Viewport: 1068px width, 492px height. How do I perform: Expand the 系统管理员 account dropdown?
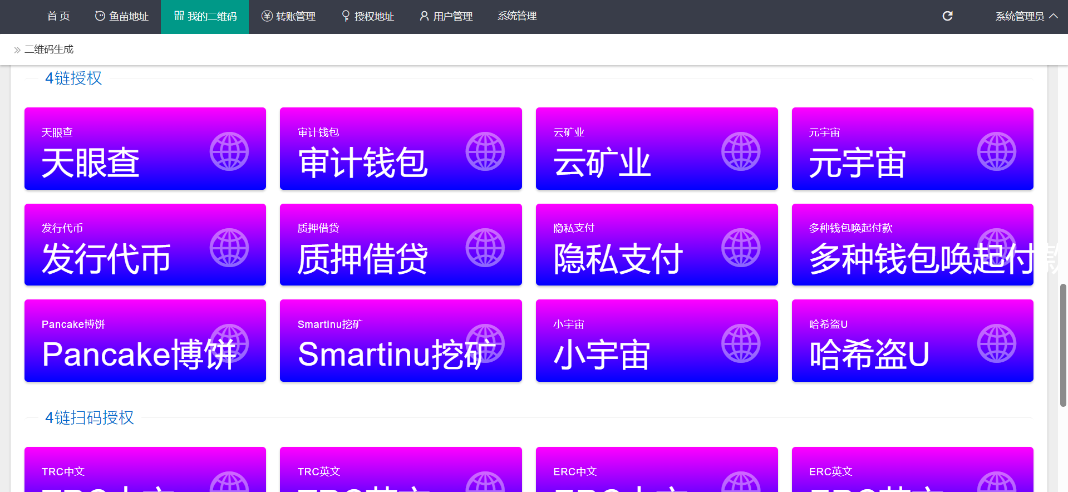(x=1026, y=17)
